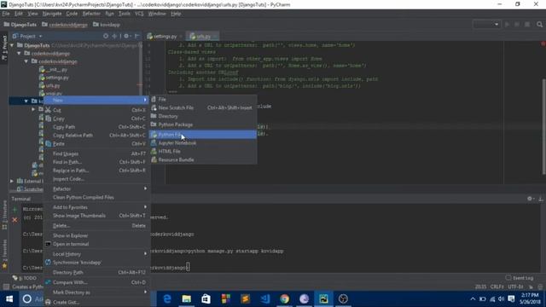Choose Jupyter Notebook option
Viewport: 546px width, 307px height.
click(x=203, y=143)
